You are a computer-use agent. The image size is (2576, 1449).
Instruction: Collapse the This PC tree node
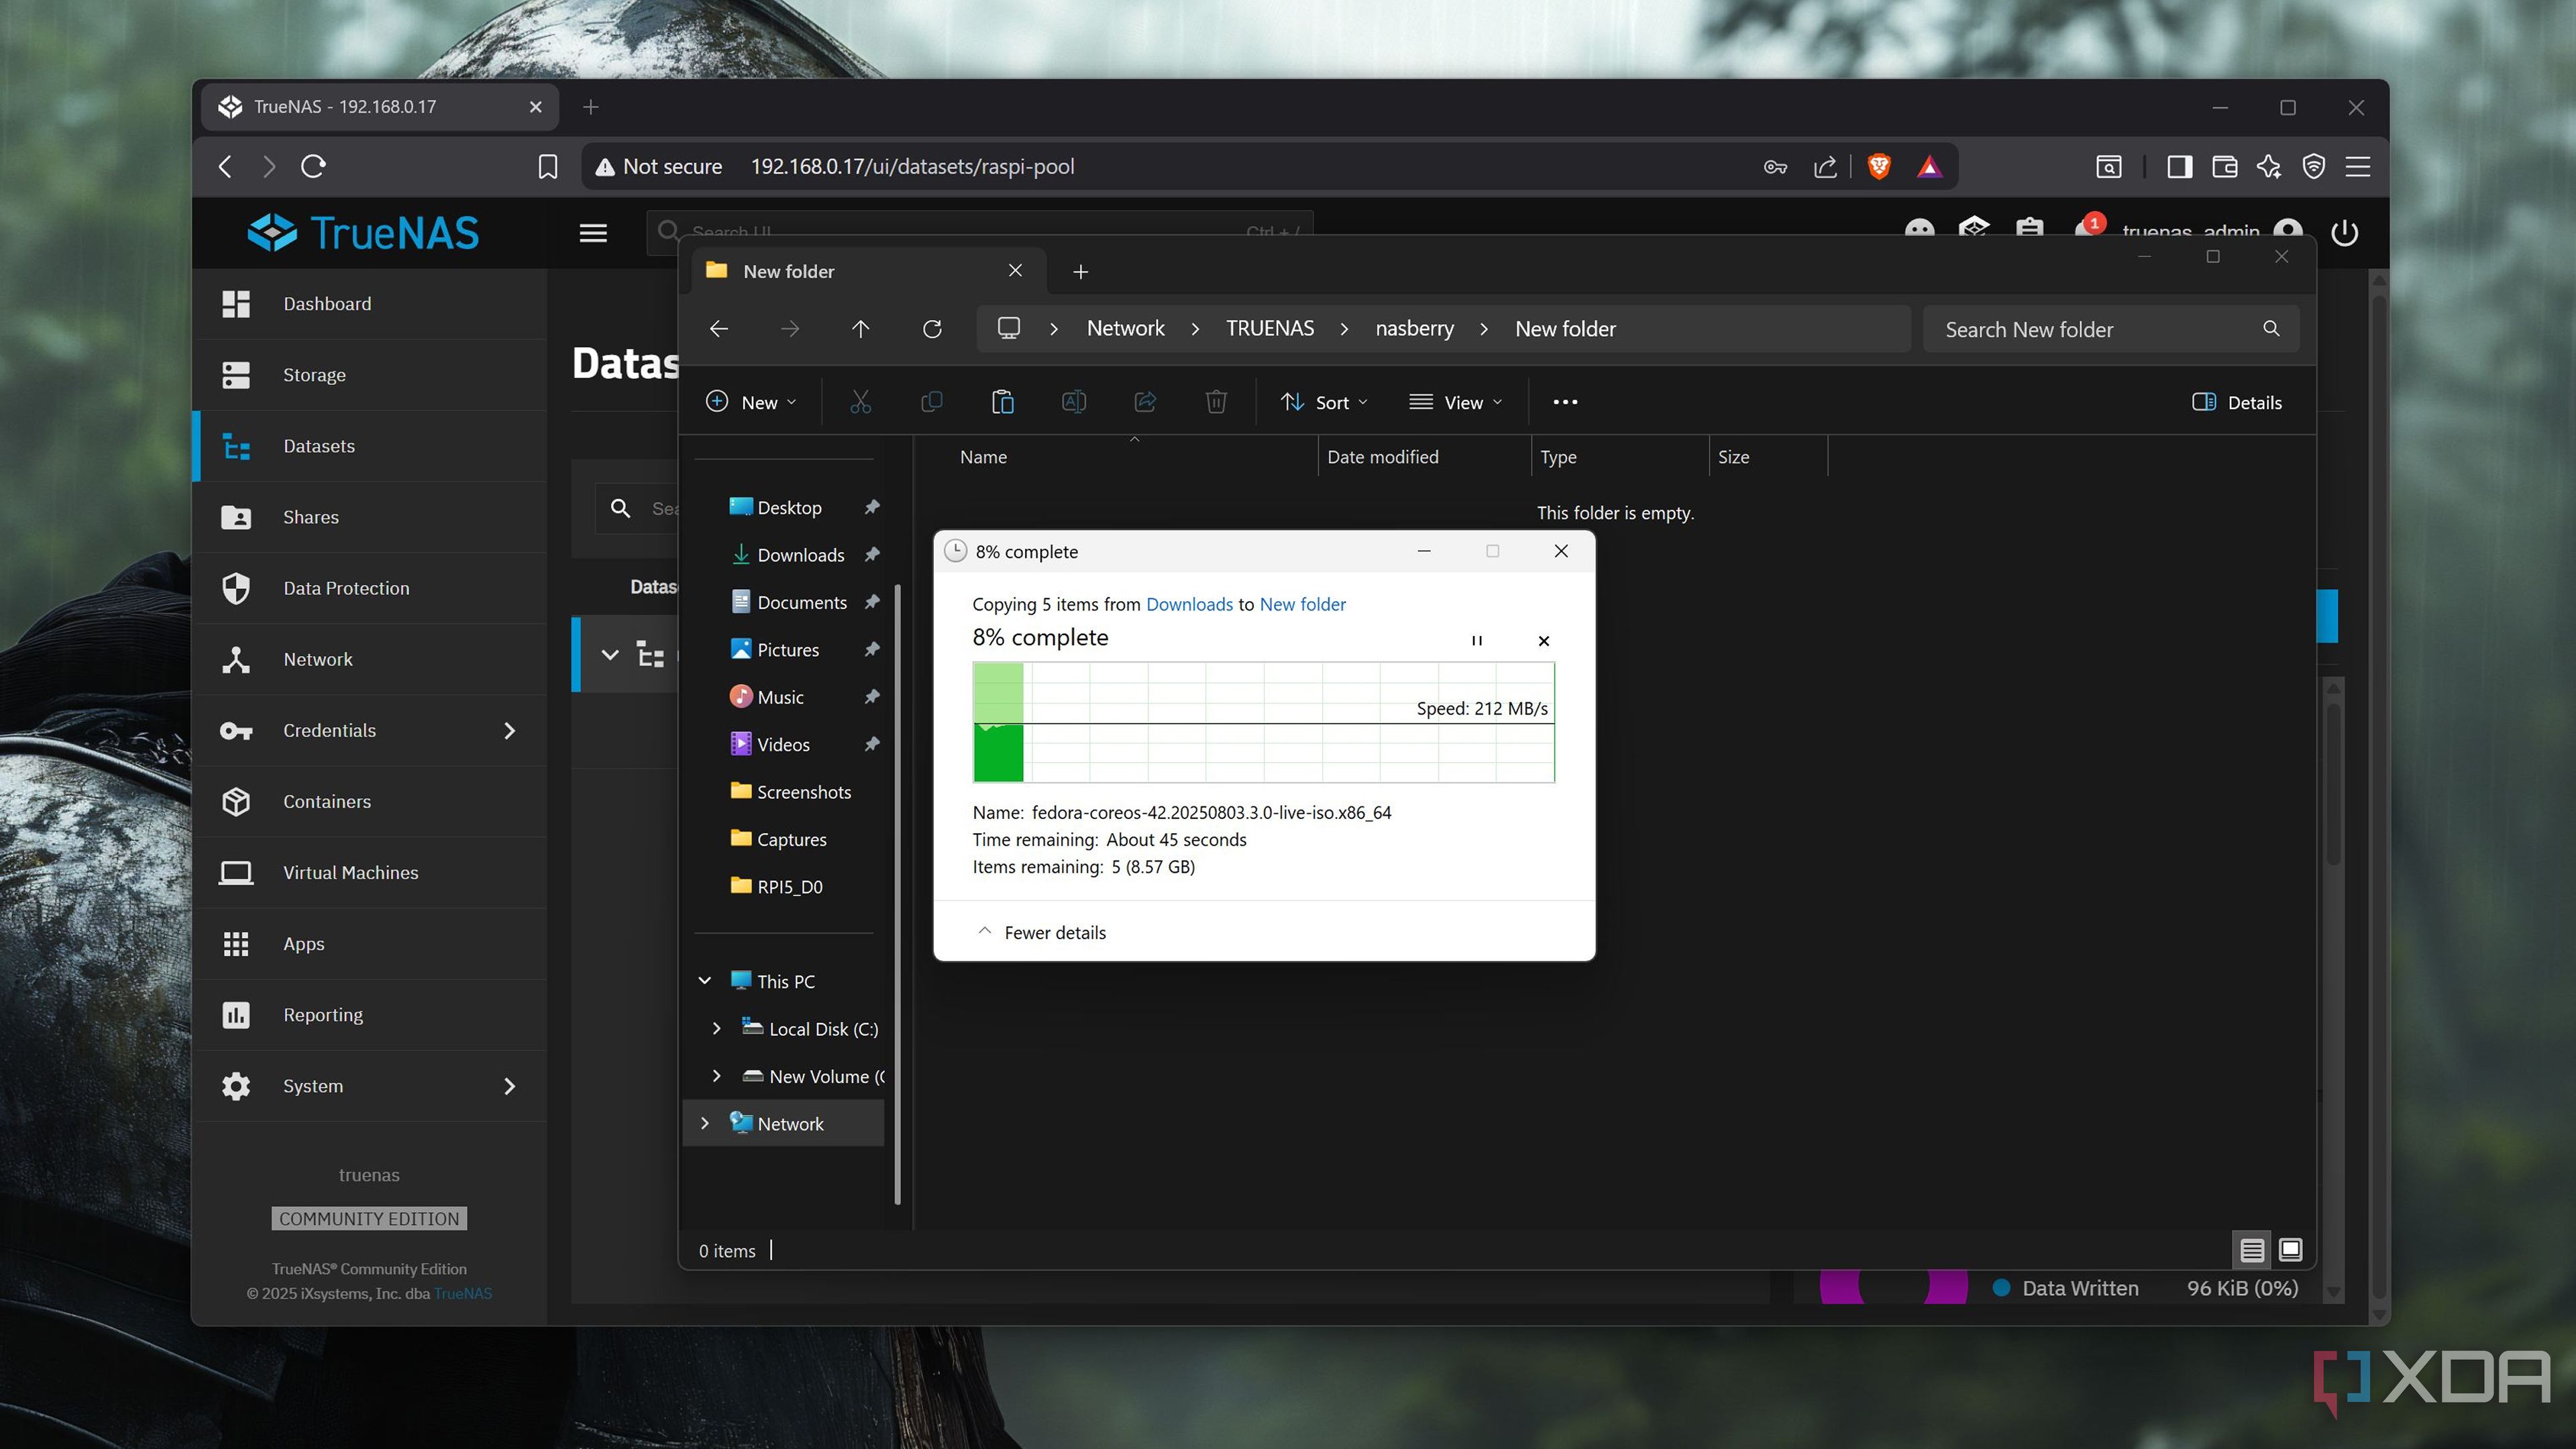click(704, 981)
